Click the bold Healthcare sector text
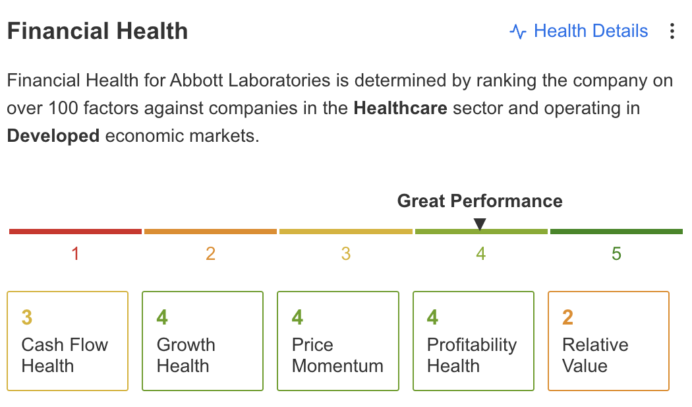Viewport: 692px width, 407px height. point(400,108)
